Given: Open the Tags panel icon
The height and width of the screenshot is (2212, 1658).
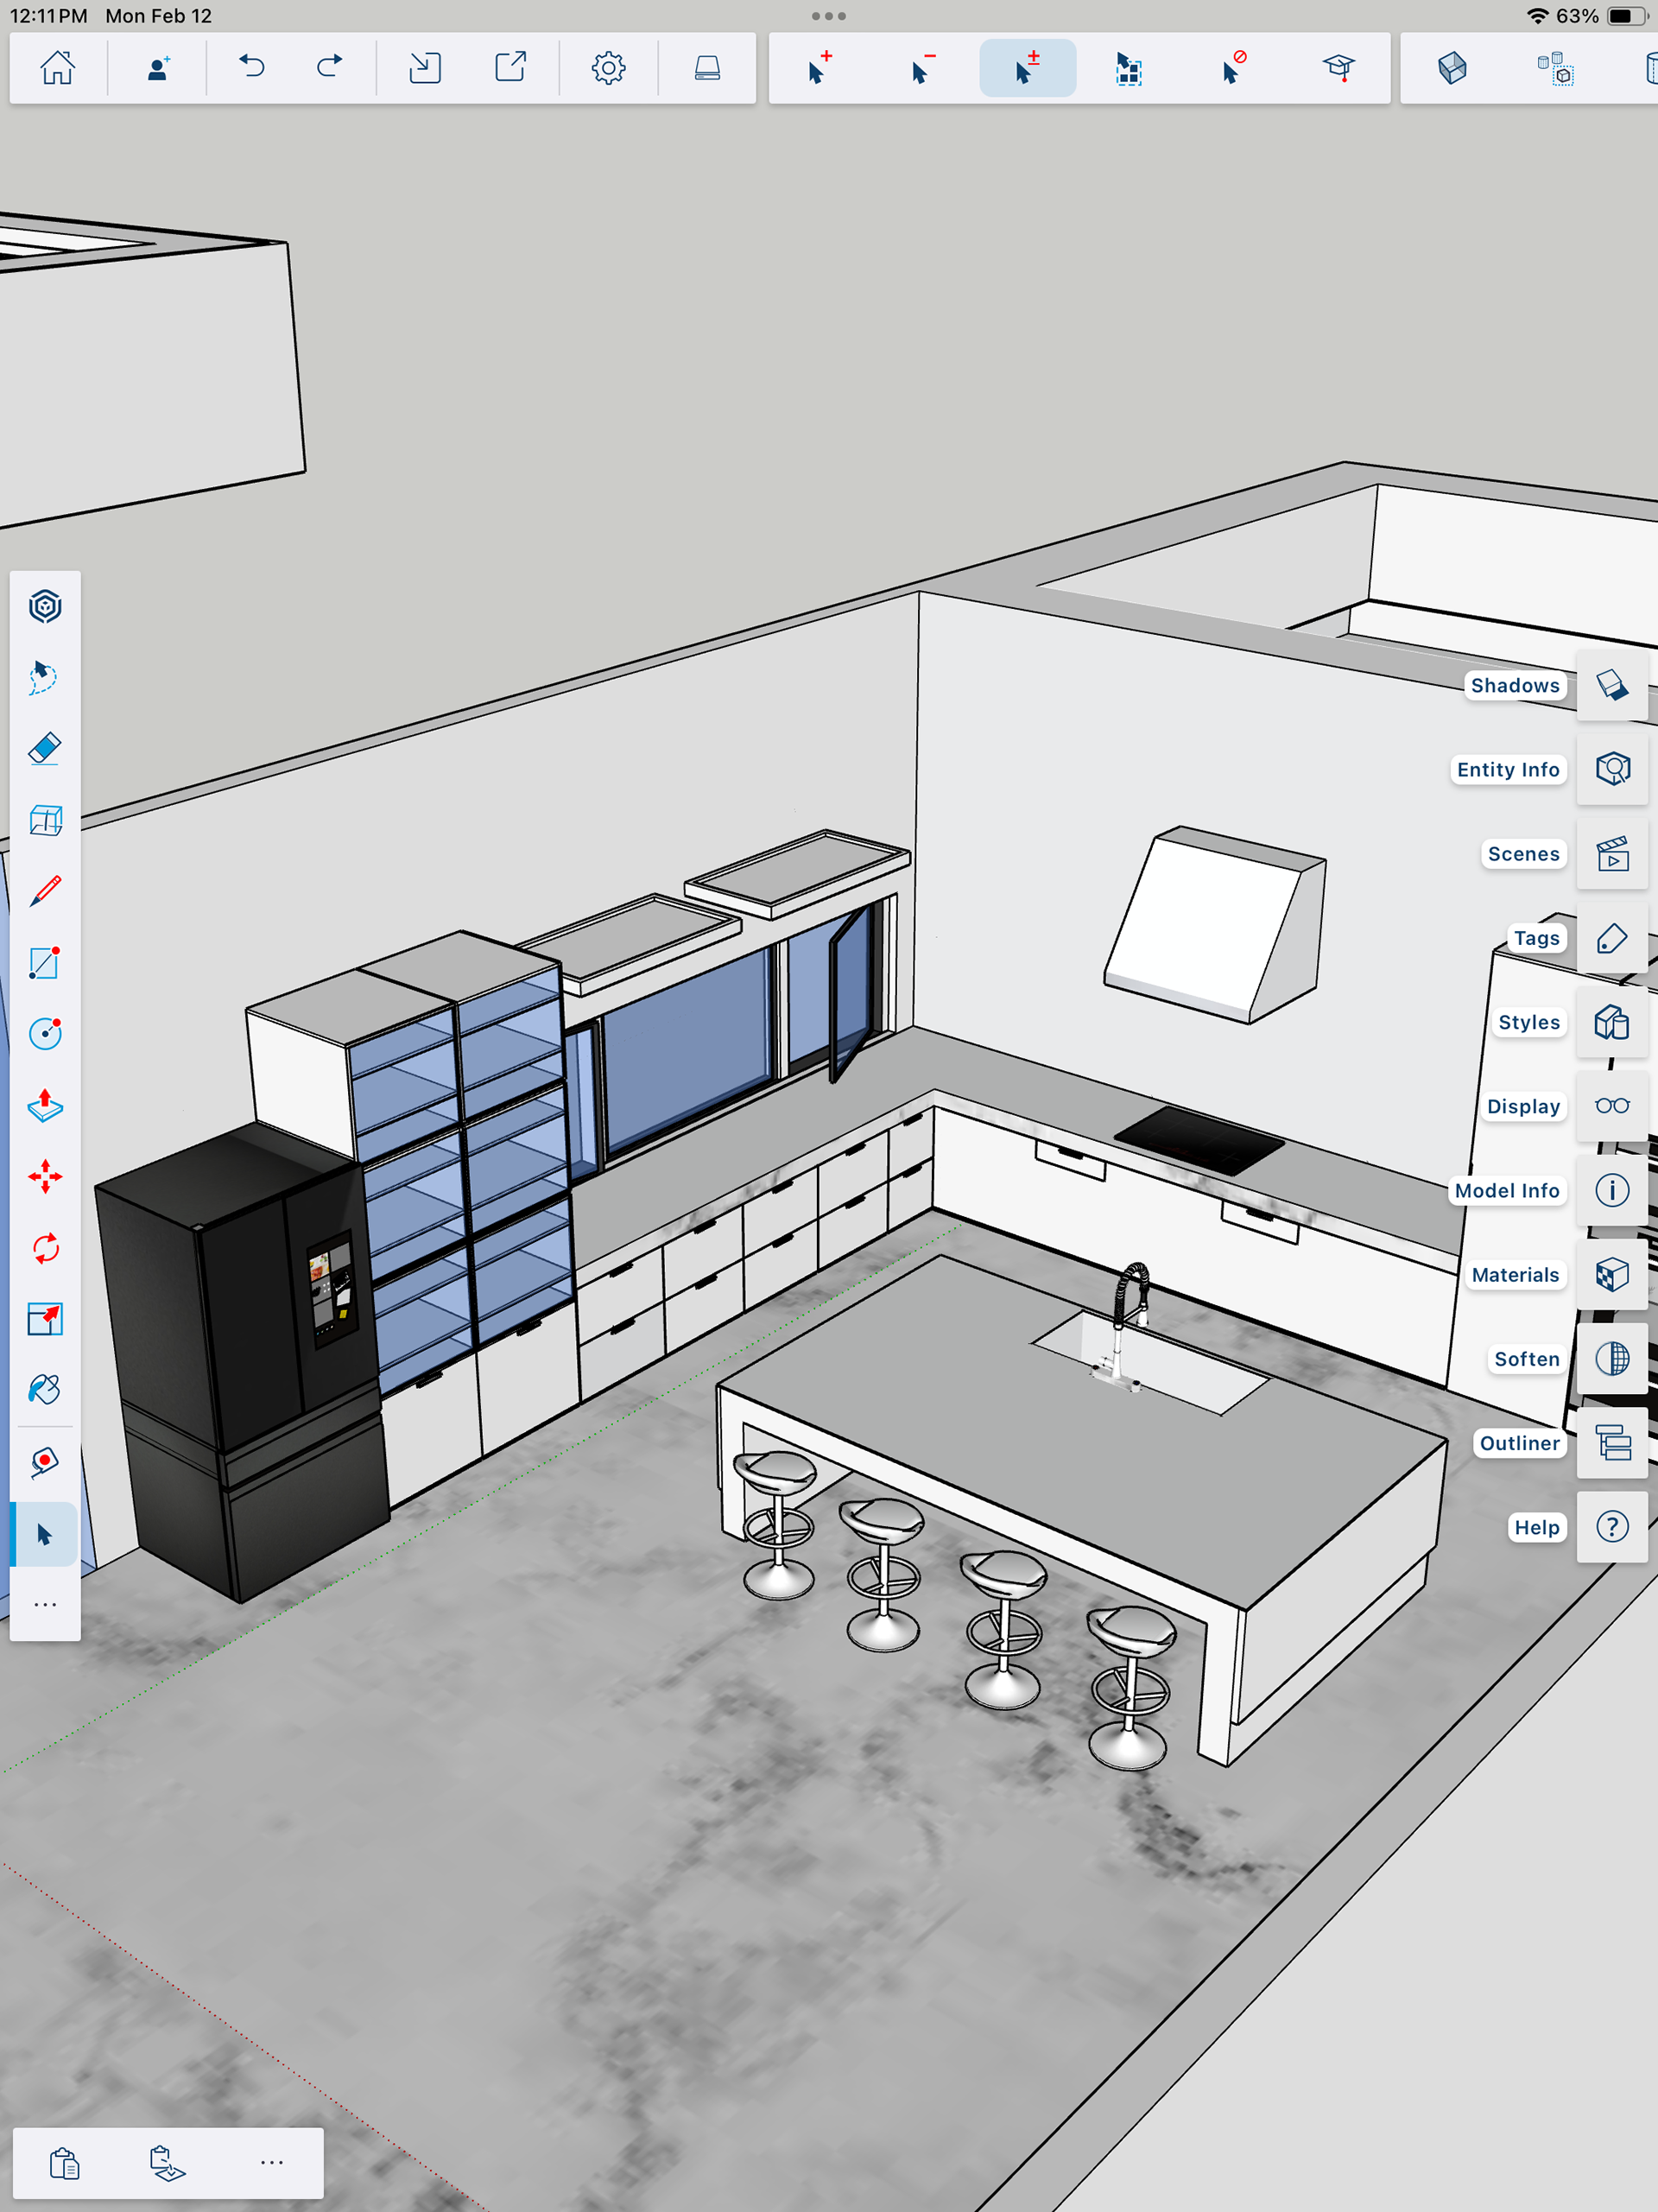Looking at the screenshot, I should (x=1612, y=938).
